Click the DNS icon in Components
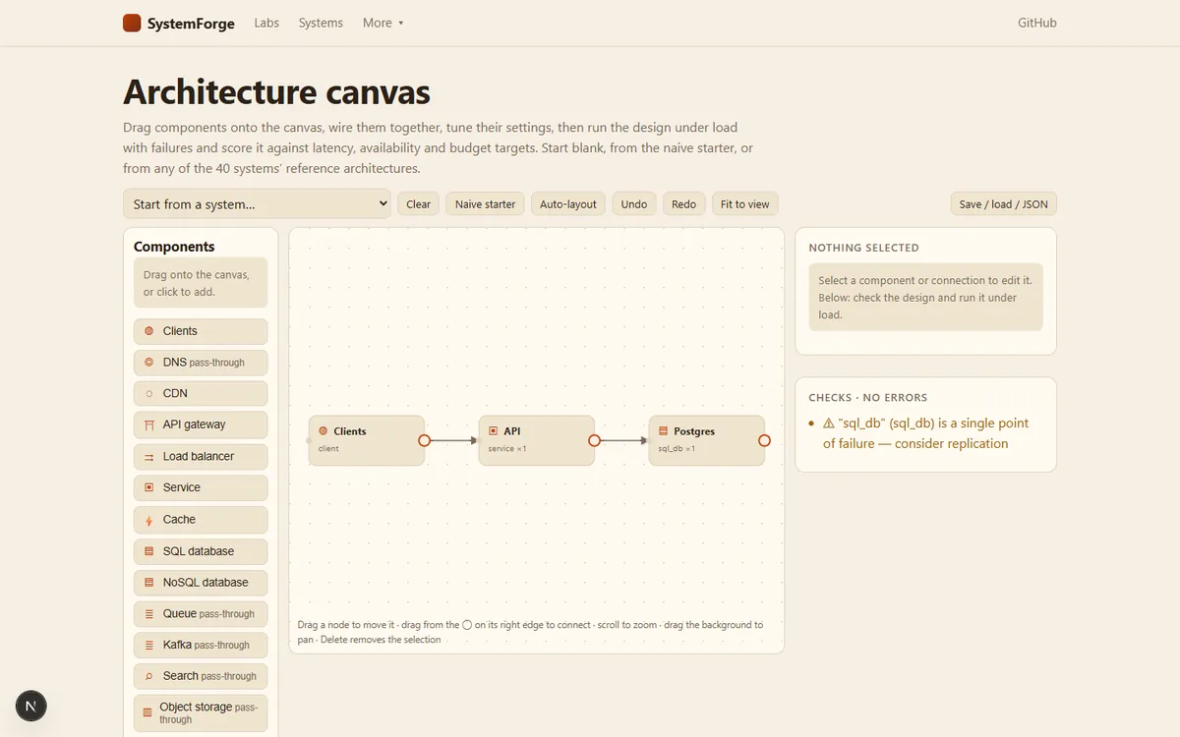 148,363
